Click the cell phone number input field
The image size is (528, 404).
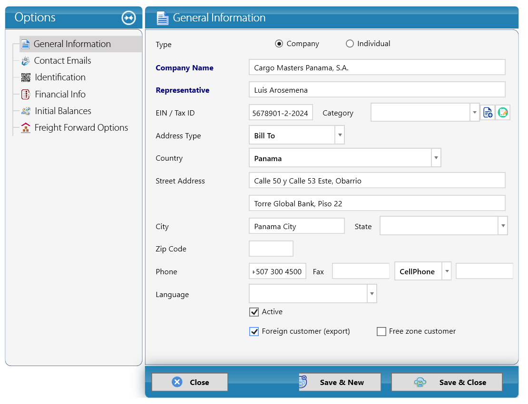(484, 271)
